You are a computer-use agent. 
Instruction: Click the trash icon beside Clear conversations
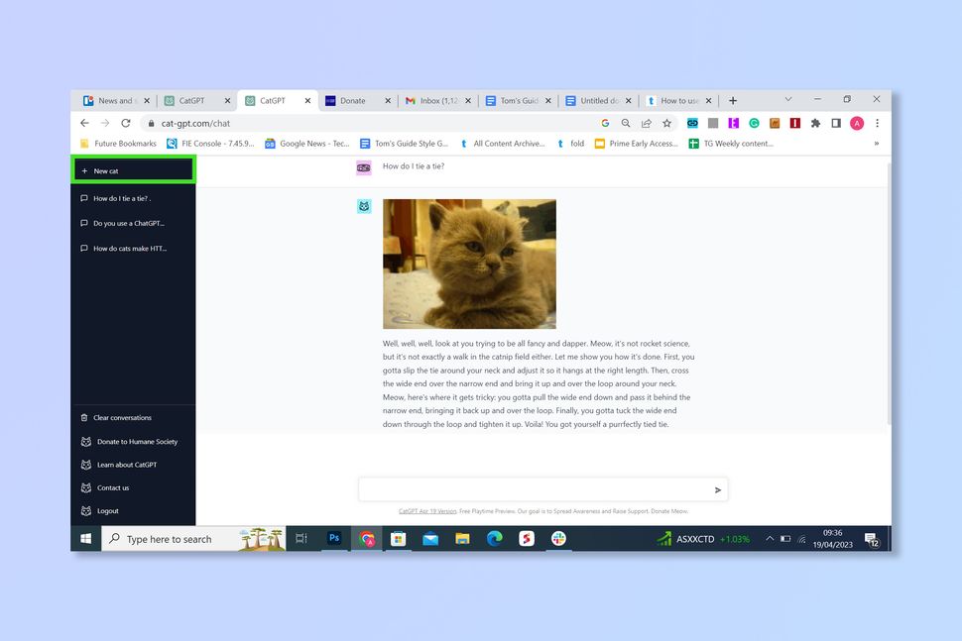(84, 417)
